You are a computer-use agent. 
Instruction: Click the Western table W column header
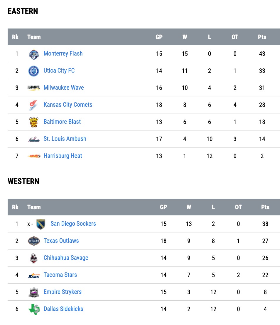click(x=189, y=207)
